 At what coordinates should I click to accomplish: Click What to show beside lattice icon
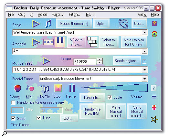[x=109, y=42]
